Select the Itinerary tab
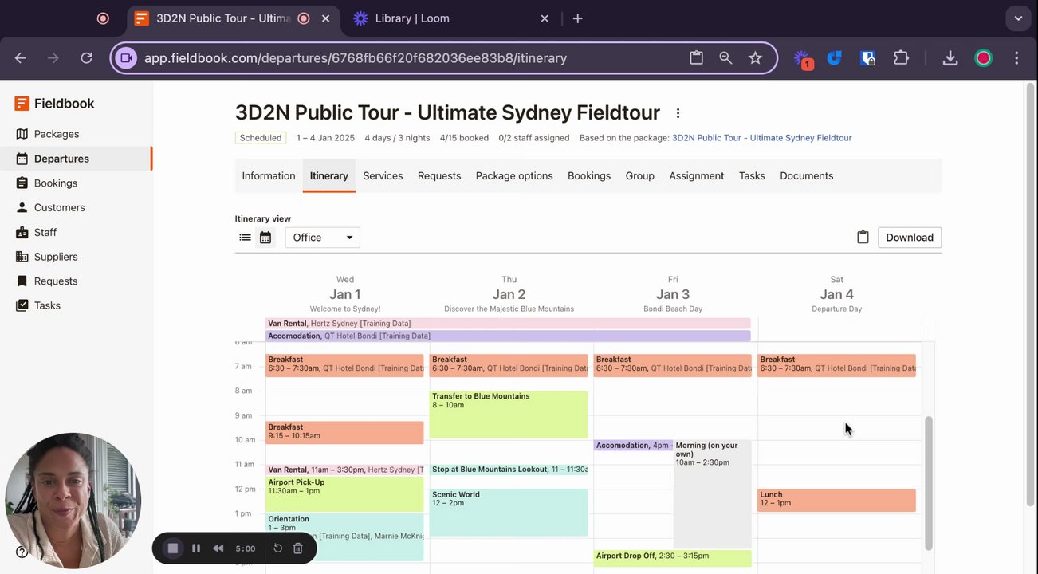Image resolution: width=1038 pixels, height=574 pixels. coord(328,176)
